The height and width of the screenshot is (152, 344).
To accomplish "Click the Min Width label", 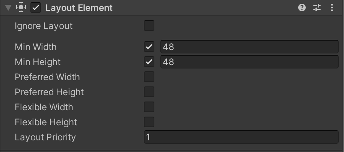I will click(x=36, y=47).
